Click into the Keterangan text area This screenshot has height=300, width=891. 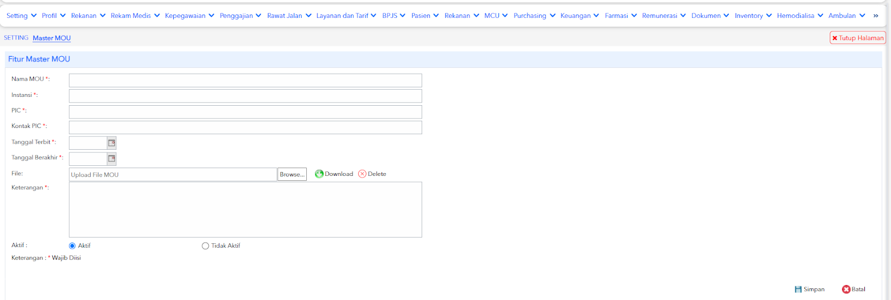coord(246,209)
